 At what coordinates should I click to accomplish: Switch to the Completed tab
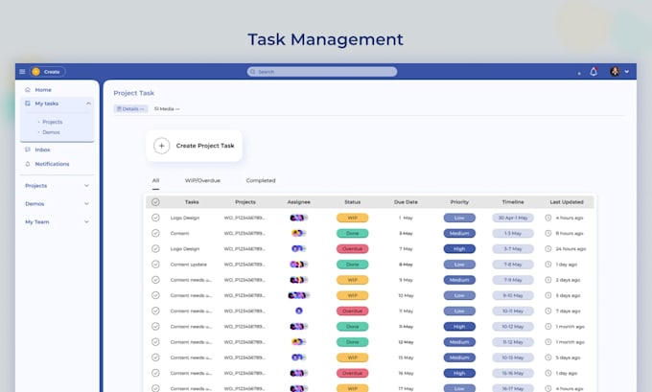coord(261,181)
